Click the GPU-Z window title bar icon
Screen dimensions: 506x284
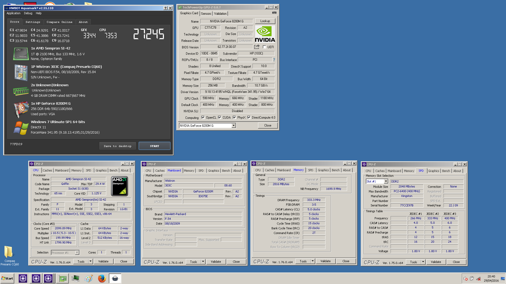pos(180,7)
